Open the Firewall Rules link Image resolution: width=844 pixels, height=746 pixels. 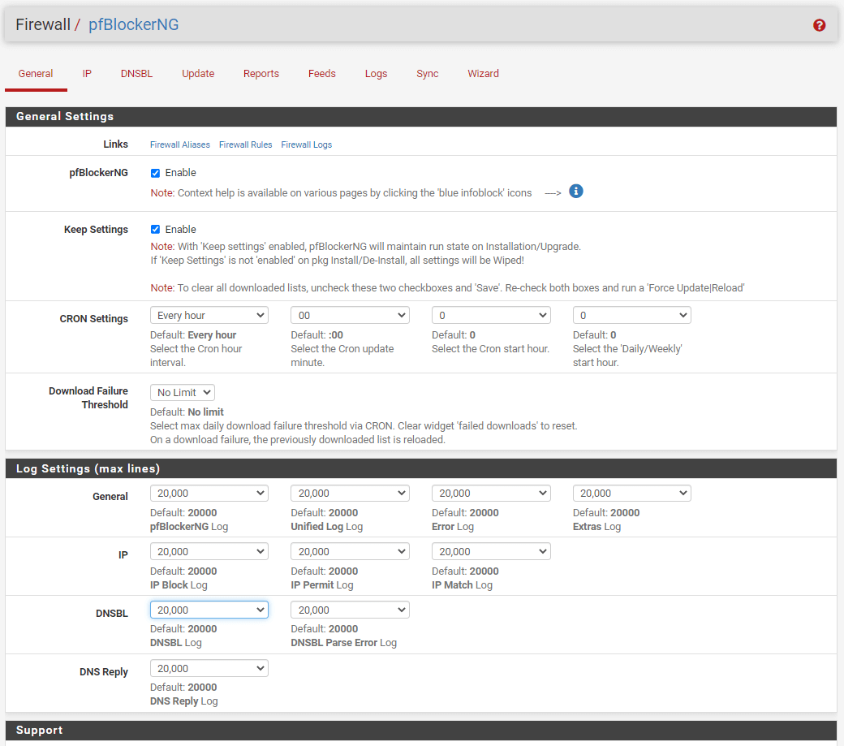pos(245,144)
